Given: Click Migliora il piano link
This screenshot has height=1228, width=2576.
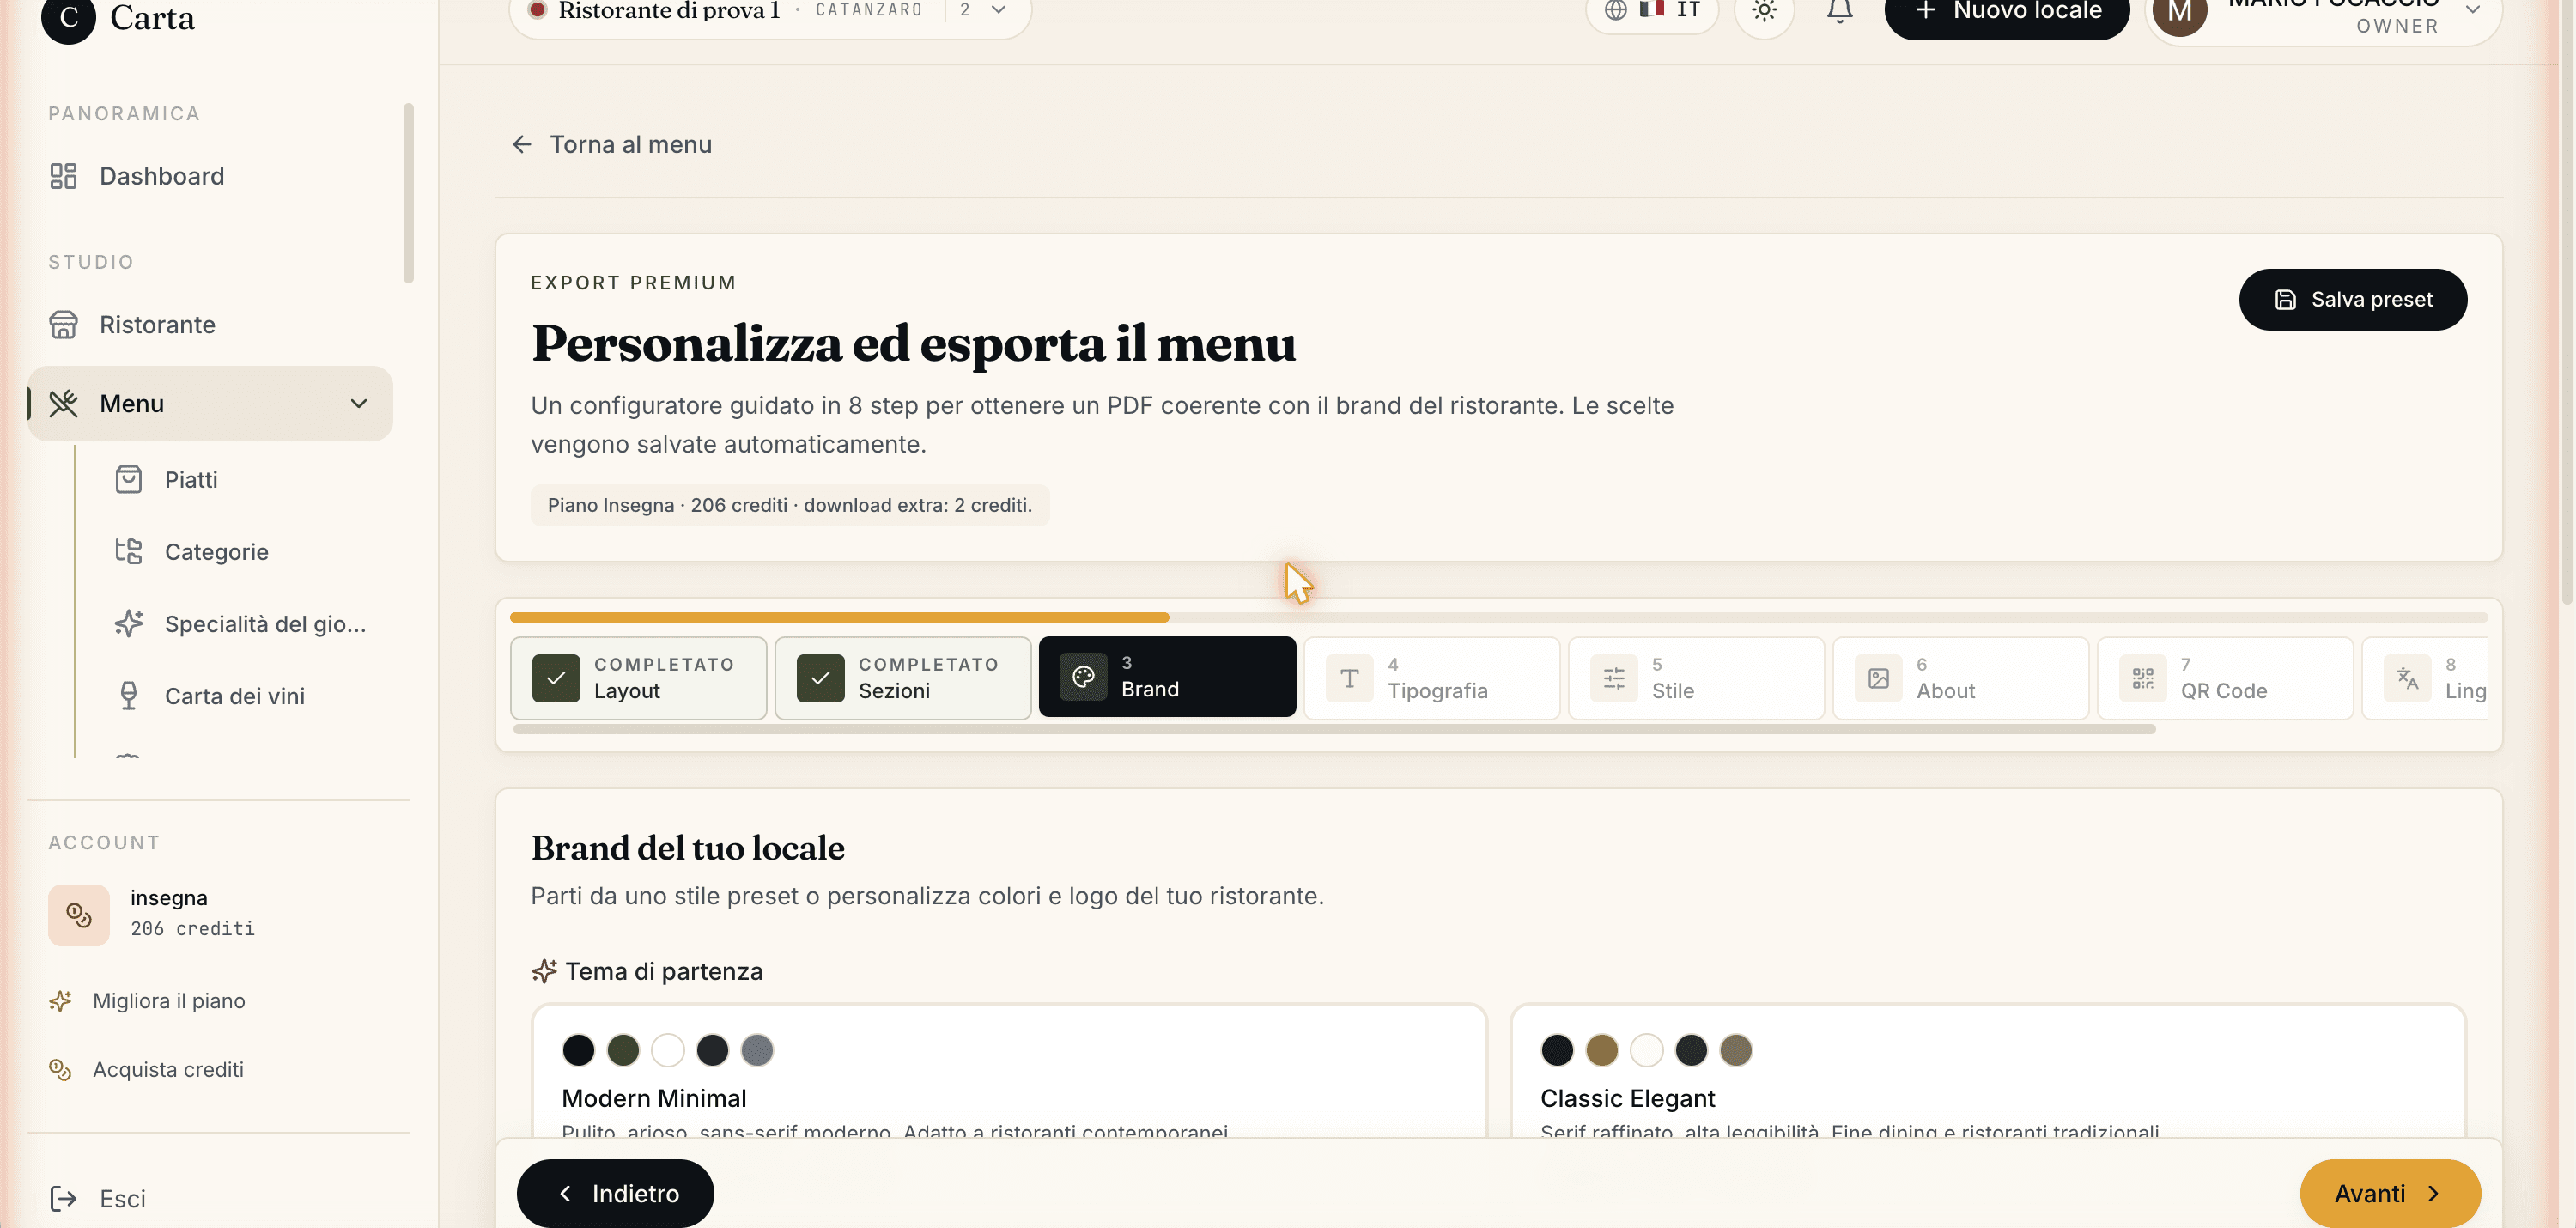Looking at the screenshot, I should click(168, 1001).
